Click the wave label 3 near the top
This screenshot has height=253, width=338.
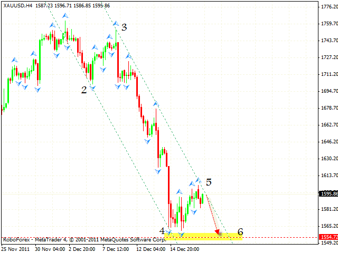click(x=124, y=27)
